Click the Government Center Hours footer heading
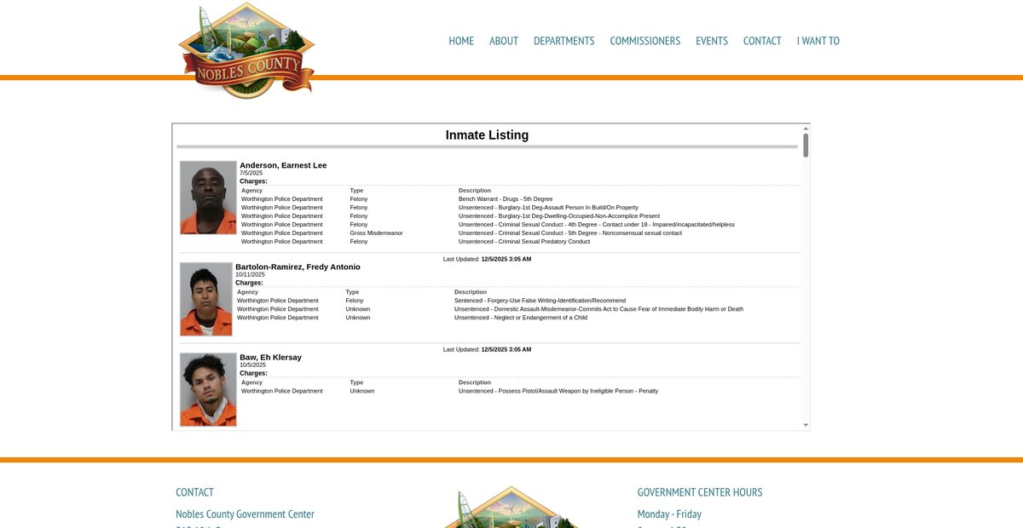 click(x=699, y=492)
